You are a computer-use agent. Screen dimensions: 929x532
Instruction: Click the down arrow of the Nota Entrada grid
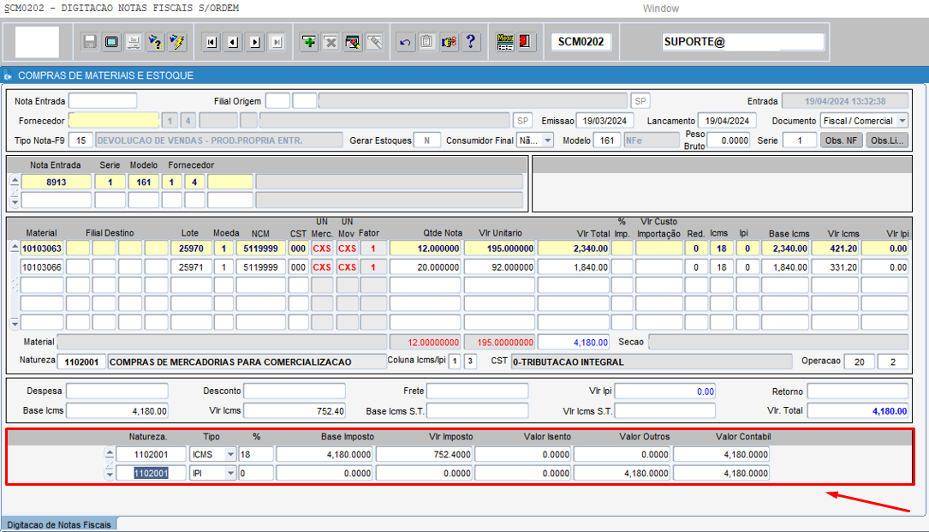[15, 202]
